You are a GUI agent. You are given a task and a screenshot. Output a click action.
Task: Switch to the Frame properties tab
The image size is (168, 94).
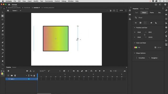coord(152,13)
